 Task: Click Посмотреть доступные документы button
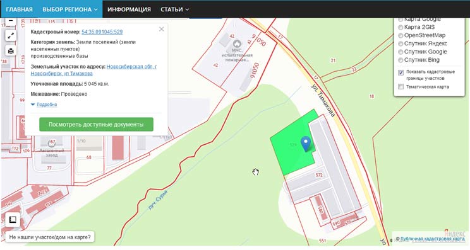pos(96,124)
